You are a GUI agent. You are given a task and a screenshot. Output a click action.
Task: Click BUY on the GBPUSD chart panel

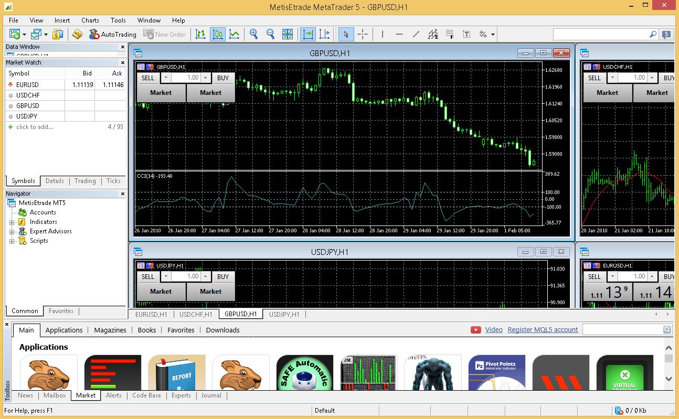pyautogui.click(x=223, y=78)
